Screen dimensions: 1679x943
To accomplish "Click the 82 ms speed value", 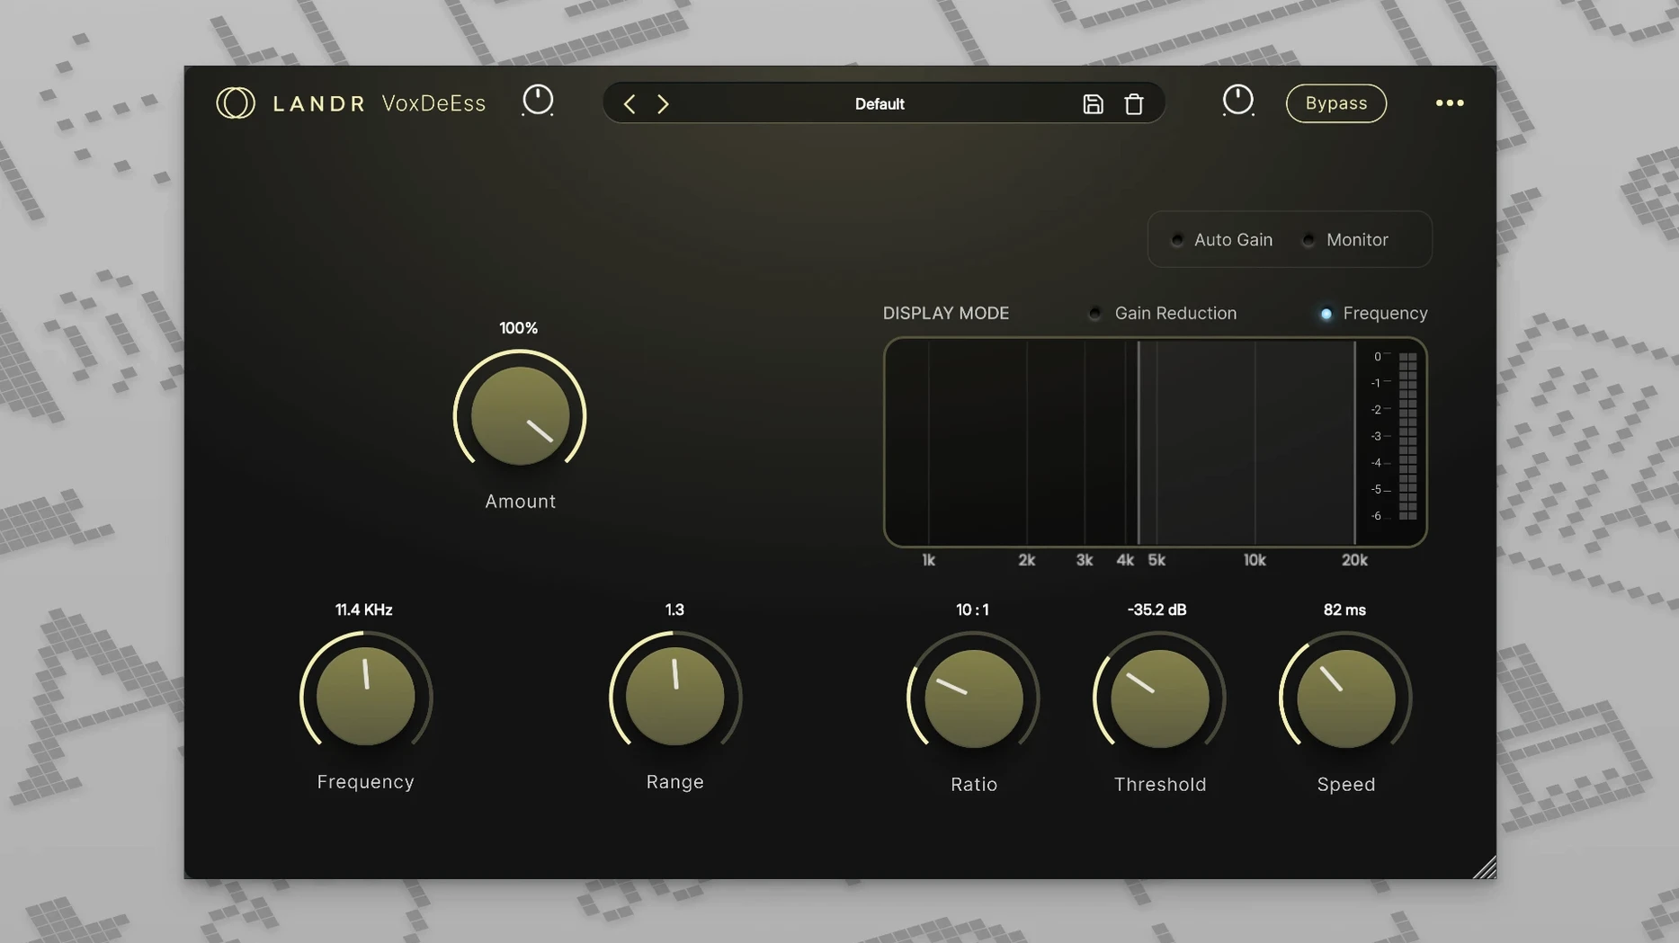I will (x=1344, y=610).
